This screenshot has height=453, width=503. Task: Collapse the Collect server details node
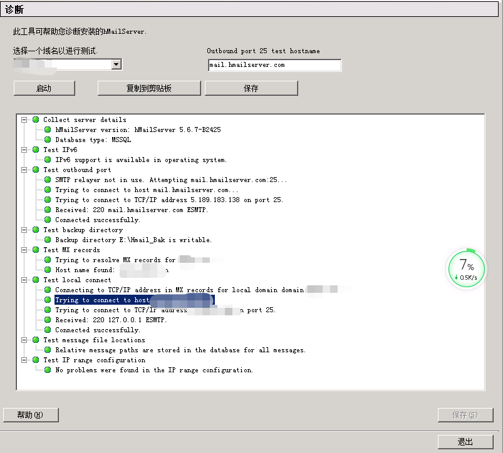click(x=24, y=120)
